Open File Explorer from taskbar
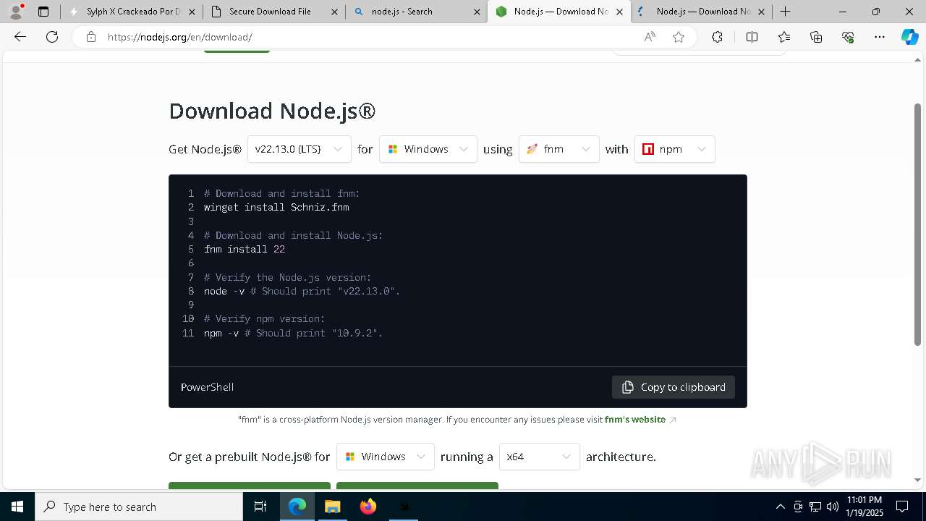 pyautogui.click(x=332, y=507)
